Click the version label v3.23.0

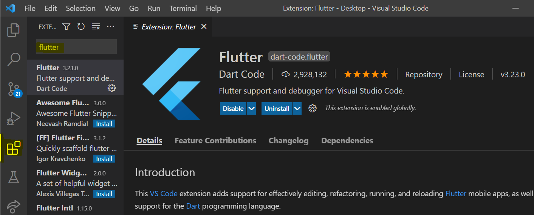tap(513, 75)
